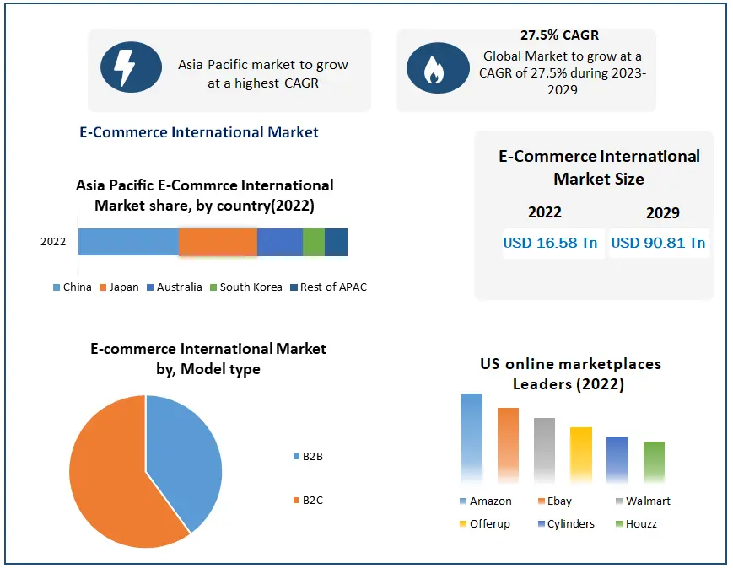Click the flame icon circle
The width and height of the screenshot is (733, 568).
pyautogui.click(x=435, y=67)
